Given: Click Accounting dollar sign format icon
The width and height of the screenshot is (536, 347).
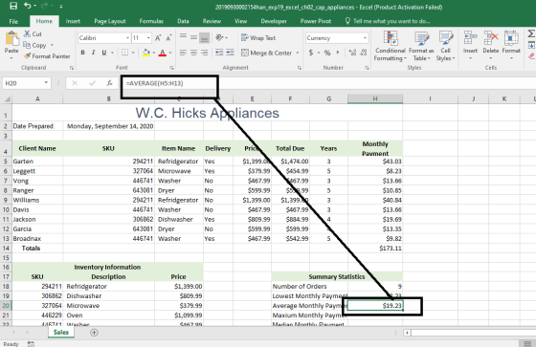Looking at the screenshot, I should coord(311,53).
